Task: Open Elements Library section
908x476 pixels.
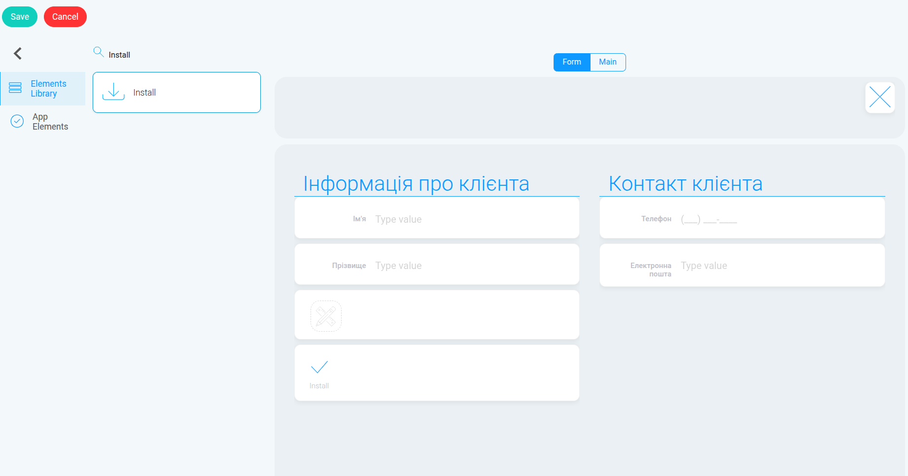Action: click(43, 89)
